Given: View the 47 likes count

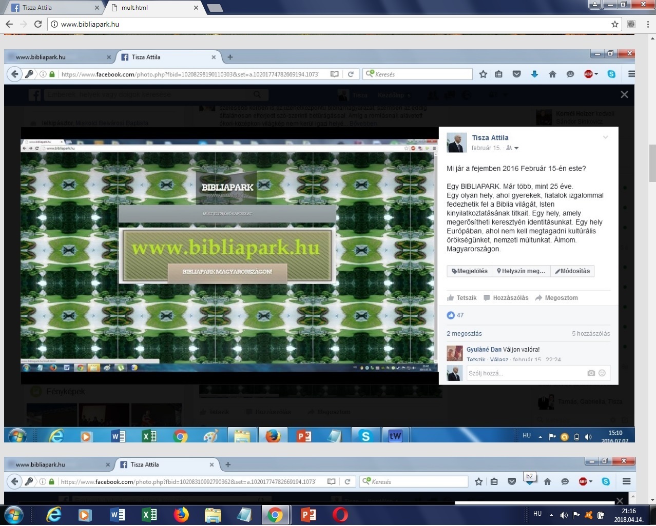Looking at the screenshot, I should coord(455,315).
